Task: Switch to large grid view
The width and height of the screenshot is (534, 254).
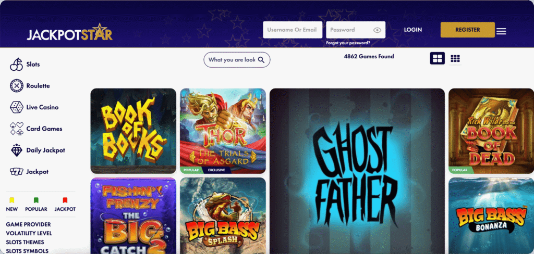Action: pyautogui.click(x=437, y=58)
